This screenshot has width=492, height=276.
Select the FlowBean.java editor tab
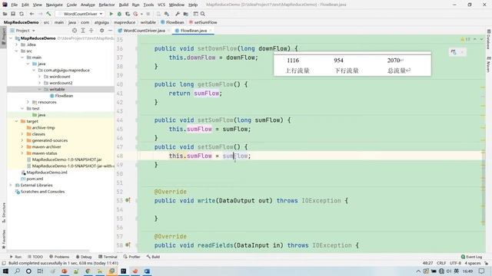tap(193, 31)
